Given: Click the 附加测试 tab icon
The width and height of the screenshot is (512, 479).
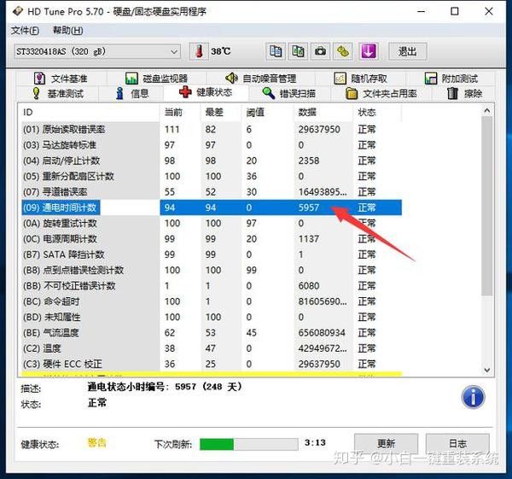Looking at the screenshot, I should 431,79.
